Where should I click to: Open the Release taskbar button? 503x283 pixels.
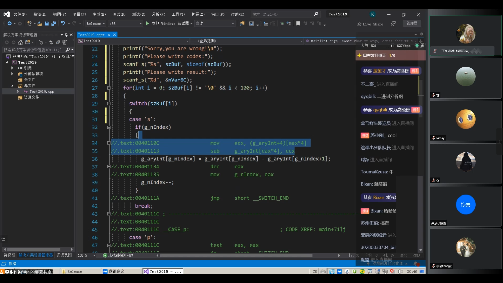click(81, 271)
